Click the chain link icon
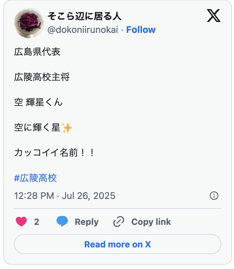 point(119,222)
